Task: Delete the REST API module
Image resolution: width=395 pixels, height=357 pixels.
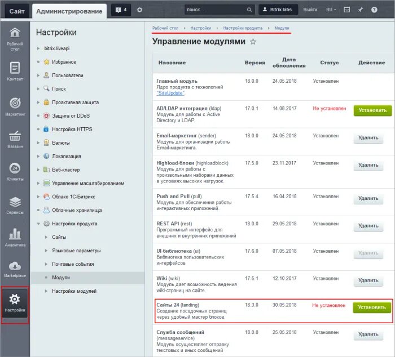Action: coord(368,226)
